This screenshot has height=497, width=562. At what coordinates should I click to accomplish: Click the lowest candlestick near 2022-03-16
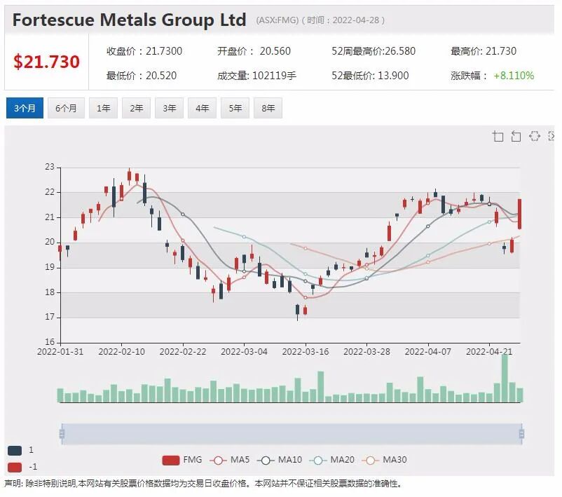(x=298, y=311)
